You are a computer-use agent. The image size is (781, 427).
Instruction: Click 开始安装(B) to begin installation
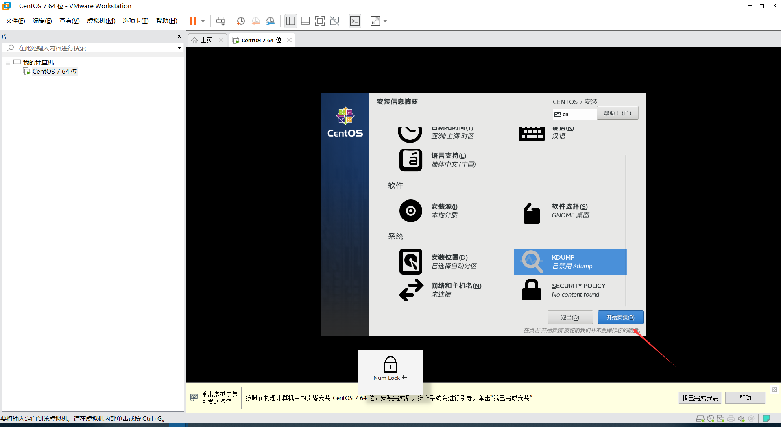(x=620, y=317)
